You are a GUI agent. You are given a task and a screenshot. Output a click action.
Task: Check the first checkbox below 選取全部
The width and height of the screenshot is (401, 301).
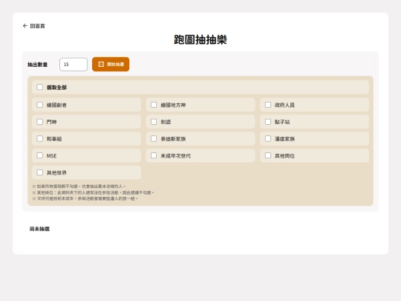click(40, 105)
